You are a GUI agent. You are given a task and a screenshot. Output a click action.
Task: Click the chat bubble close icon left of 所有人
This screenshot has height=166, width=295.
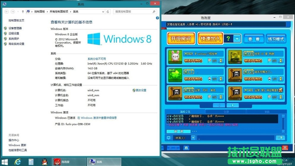coord(169,138)
